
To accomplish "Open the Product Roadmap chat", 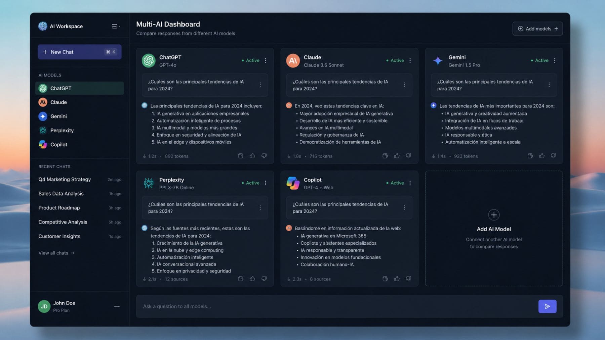I will coord(80,208).
